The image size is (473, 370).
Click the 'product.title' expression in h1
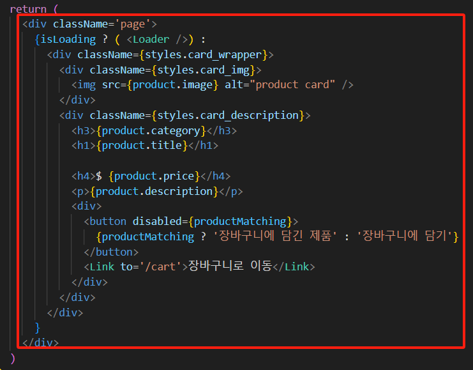[142, 146]
